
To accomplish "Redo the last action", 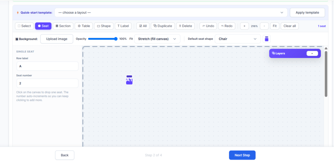I will point(227,26).
